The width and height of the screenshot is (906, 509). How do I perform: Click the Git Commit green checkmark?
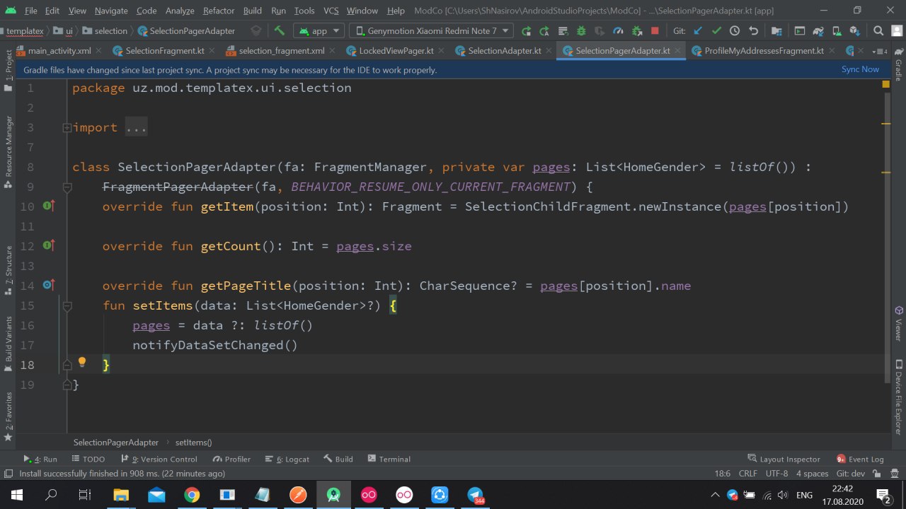[716, 31]
